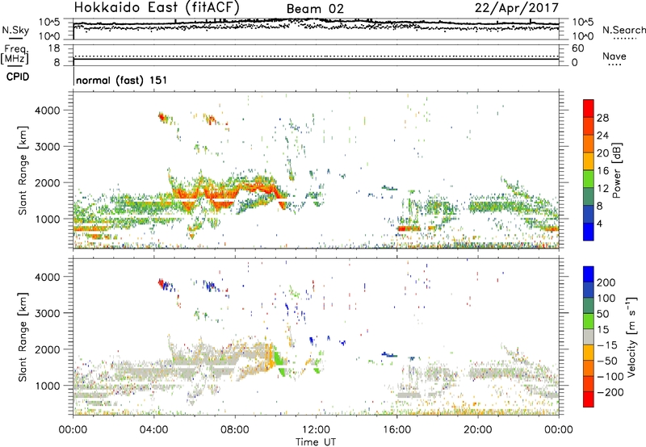646x447 pixels.
Task: Click the 2000 km tick on velocity panel
Action: [47, 349]
